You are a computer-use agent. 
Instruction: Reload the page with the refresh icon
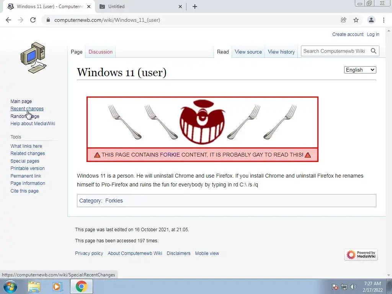[33, 20]
